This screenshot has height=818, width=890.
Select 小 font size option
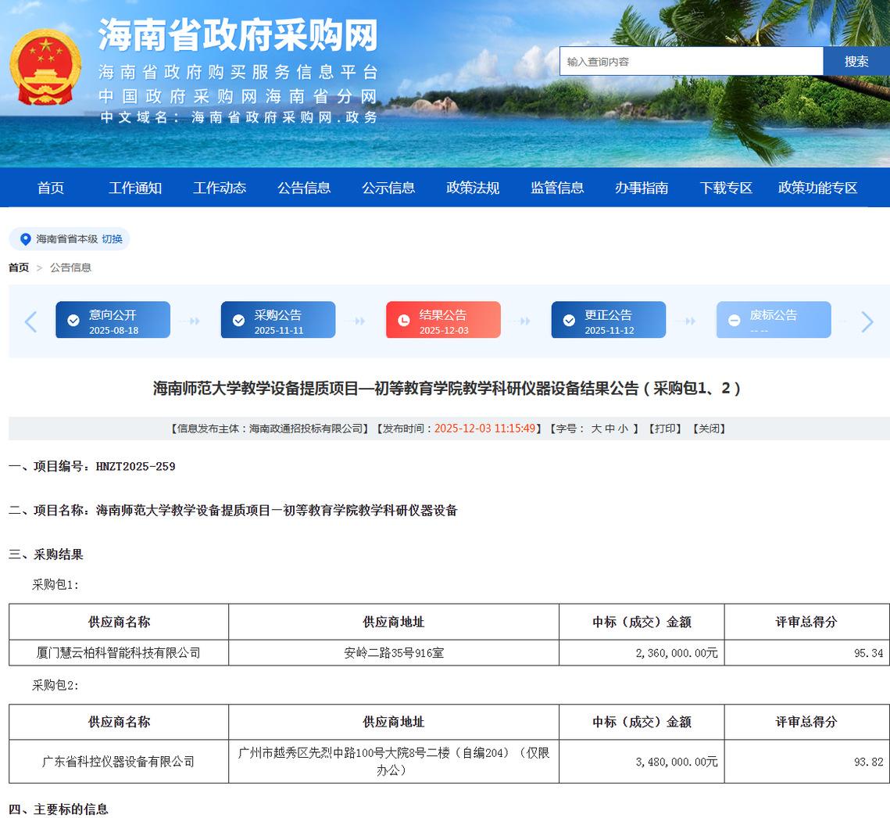pyautogui.click(x=623, y=429)
